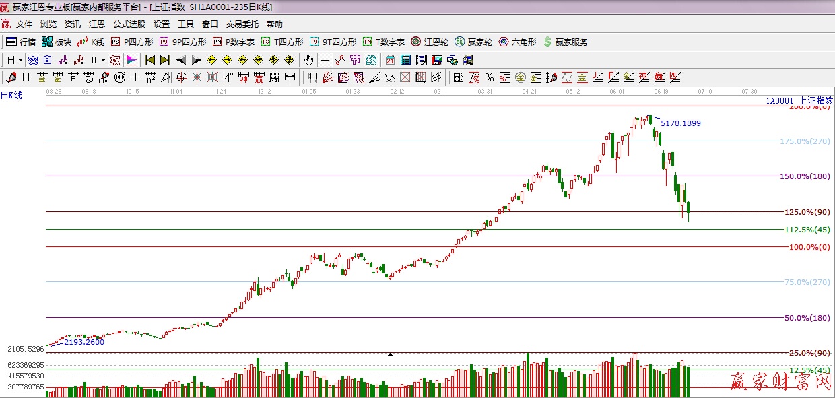Open the 交易委托 menu

click(x=242, y=24)
